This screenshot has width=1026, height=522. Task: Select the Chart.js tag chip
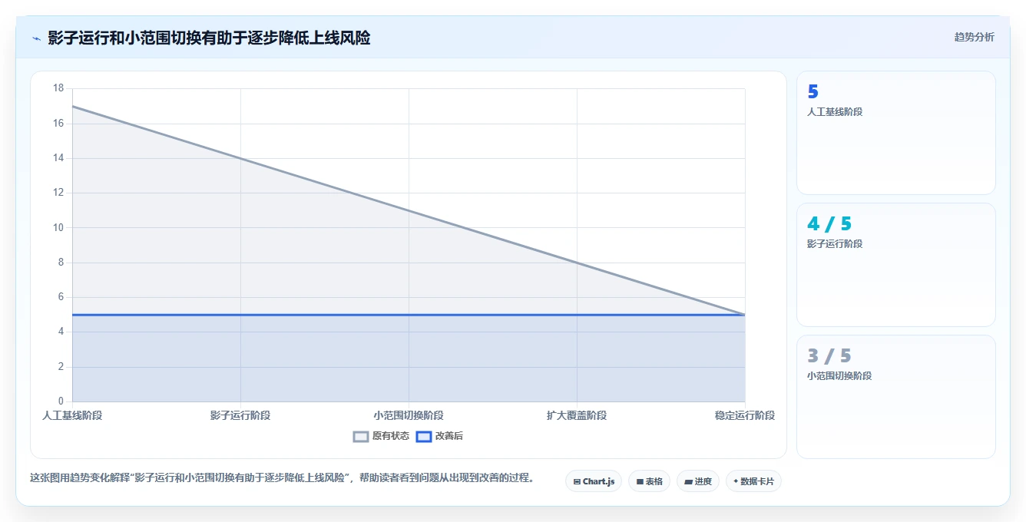[594, 481]
